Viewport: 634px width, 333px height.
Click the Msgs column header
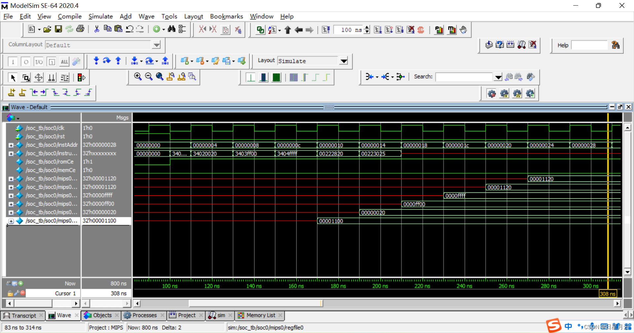click(x=106, y=117)
